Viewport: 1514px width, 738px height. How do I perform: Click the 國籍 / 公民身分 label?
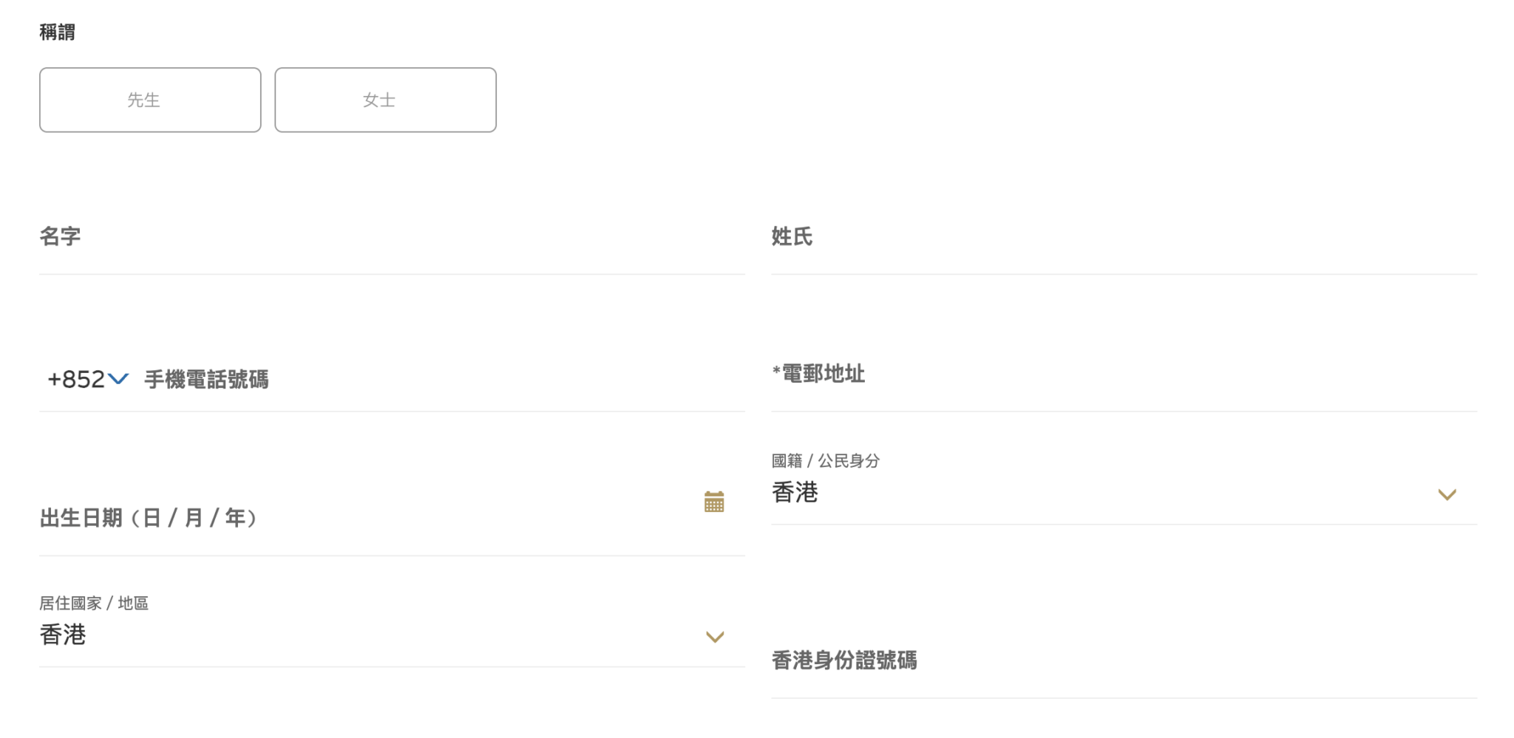pos(826,461)
